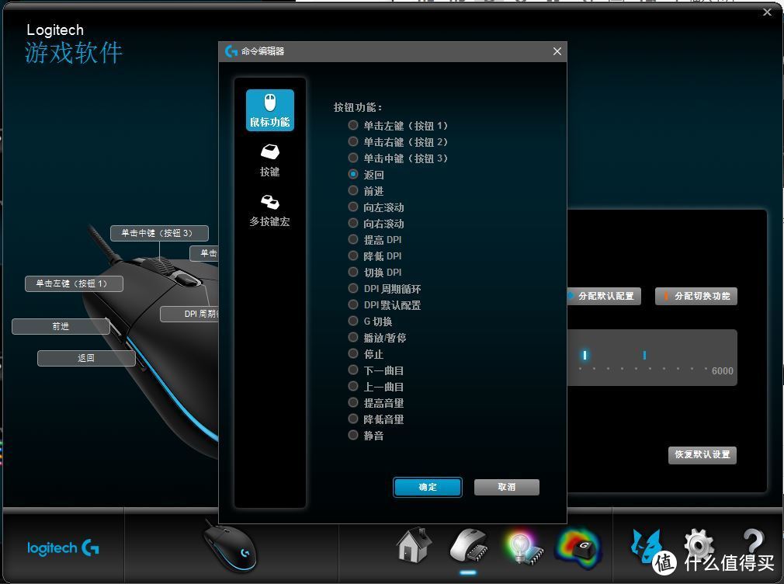Select the 提高音量 radio option

[353, 402]
